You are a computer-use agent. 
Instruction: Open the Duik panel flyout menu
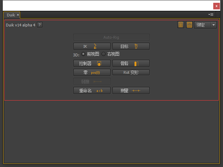point(211,15)
